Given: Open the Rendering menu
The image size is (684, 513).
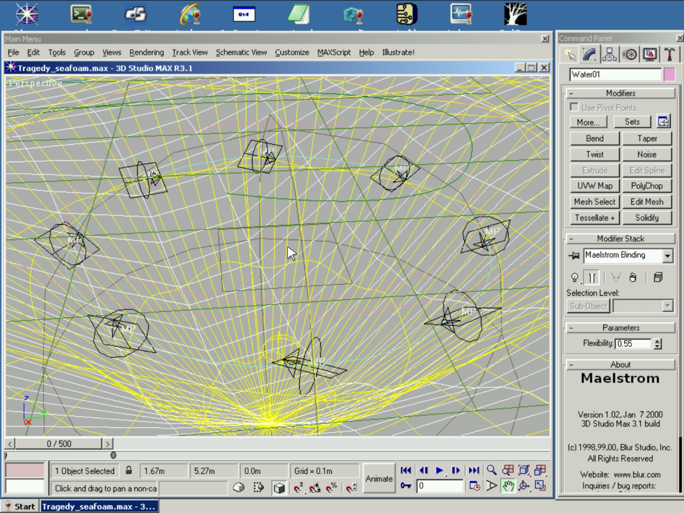Looking at the screenshot, I should click(x=147, y=52).
